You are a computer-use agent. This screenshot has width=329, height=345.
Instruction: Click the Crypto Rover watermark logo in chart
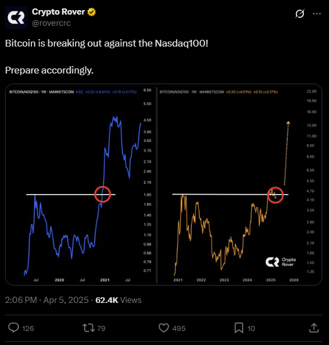pyautogui.click(x=281, y=262)
